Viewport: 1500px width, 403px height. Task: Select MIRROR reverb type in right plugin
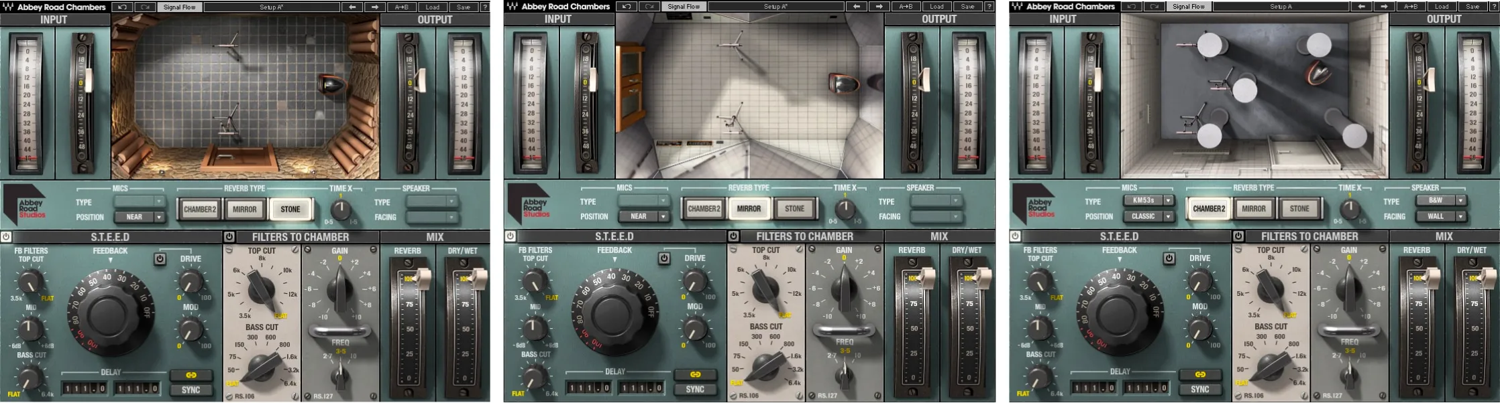[x=1254, y=209]
